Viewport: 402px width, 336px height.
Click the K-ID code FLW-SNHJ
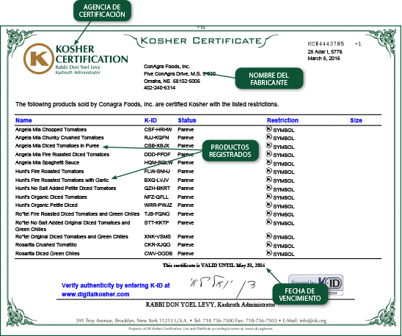(x=157, y=172)
